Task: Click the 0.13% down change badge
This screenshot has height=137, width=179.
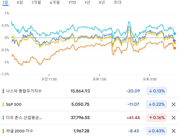Action: tap(157, 91)
